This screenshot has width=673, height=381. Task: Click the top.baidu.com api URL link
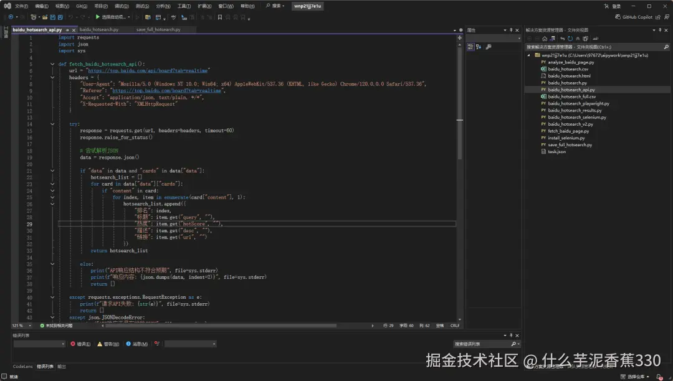148,71
